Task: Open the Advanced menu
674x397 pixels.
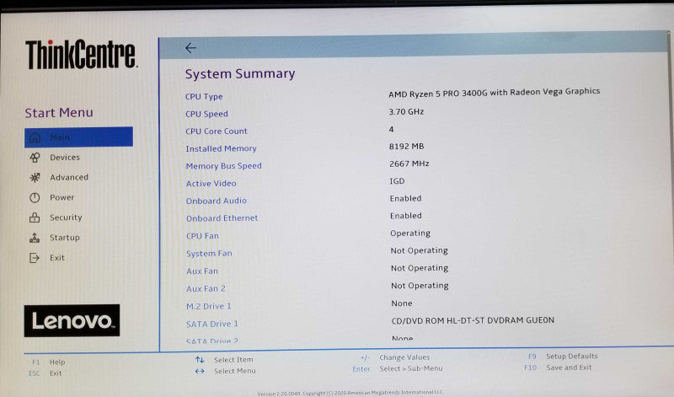Action: (69, 177)
